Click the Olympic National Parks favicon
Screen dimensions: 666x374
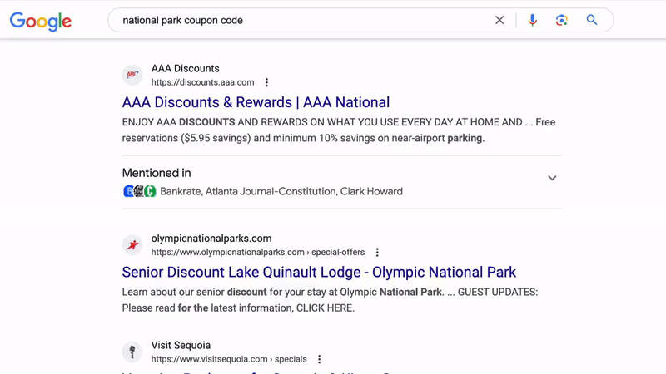coord(132,245)
